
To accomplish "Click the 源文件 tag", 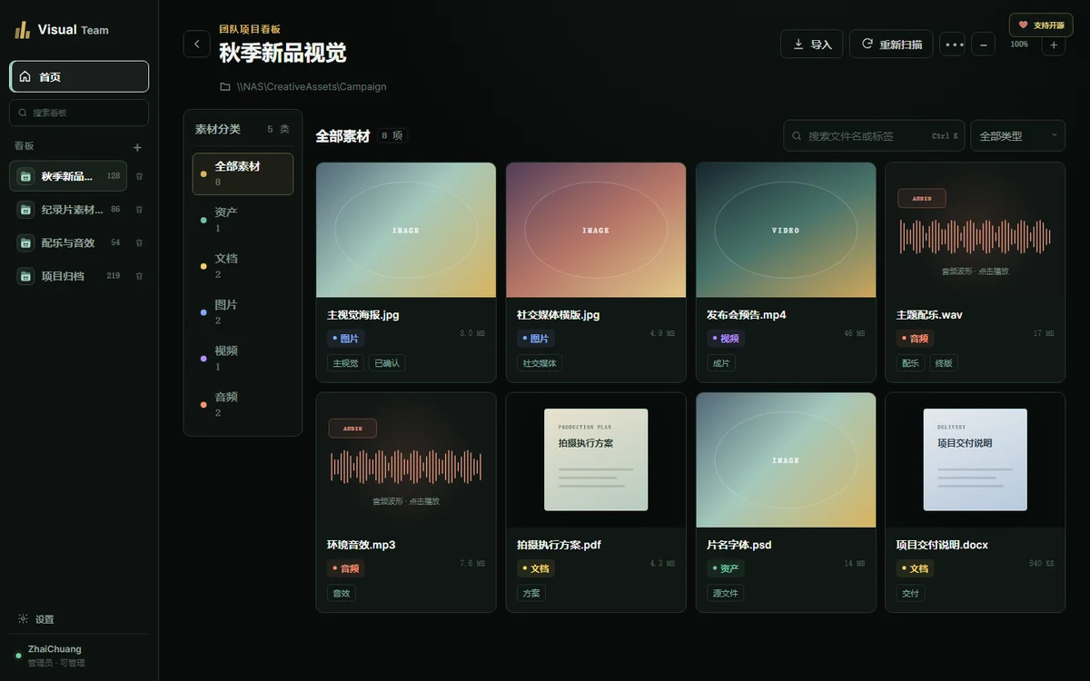I will coord(726,593).
